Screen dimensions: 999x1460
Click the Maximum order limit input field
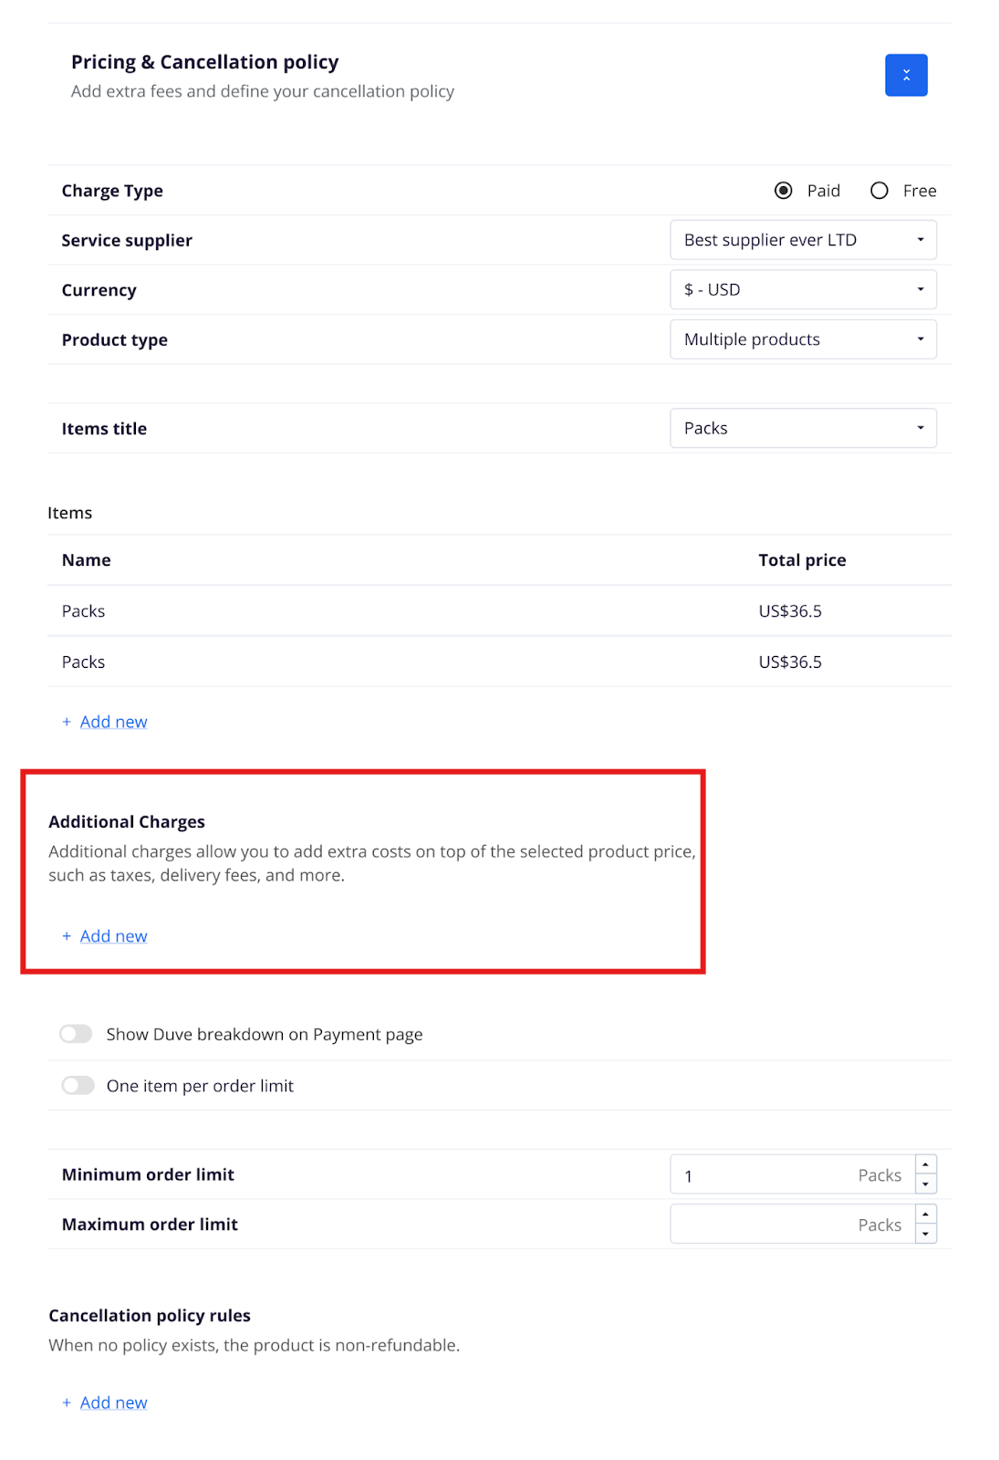click(x=766, y=1225)
